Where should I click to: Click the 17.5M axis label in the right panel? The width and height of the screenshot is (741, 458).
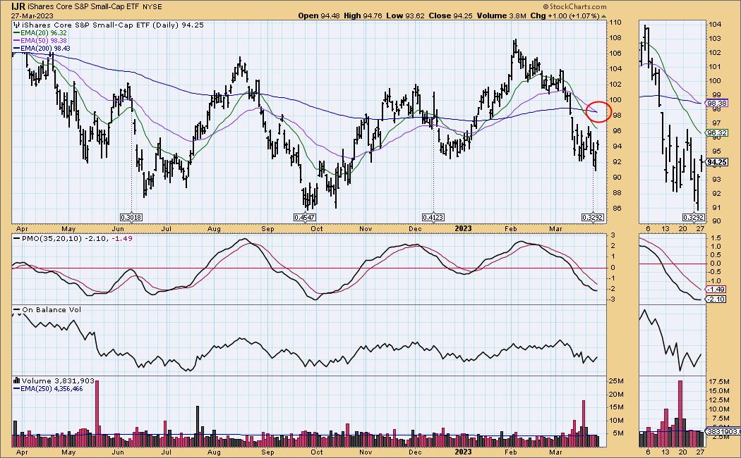tap(718, 382)
